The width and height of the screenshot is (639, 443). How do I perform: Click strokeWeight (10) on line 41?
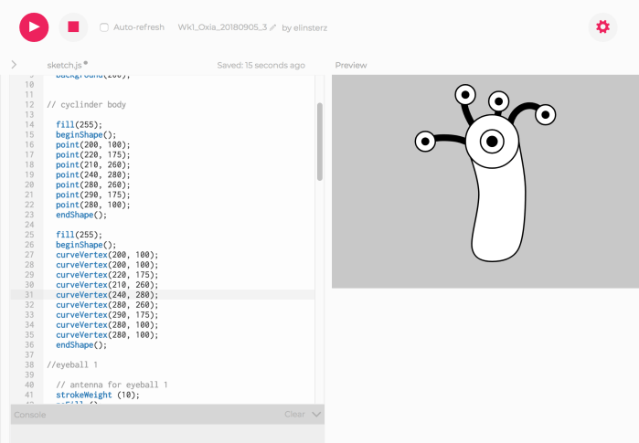(98, 395)
